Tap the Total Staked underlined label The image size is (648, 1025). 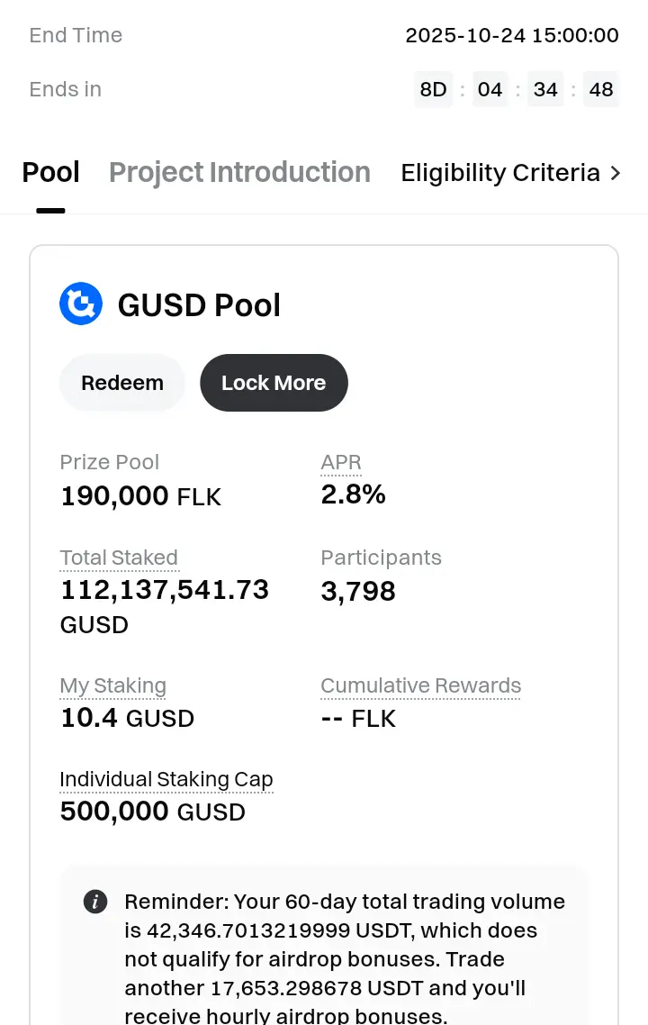[x=119, y=558]
